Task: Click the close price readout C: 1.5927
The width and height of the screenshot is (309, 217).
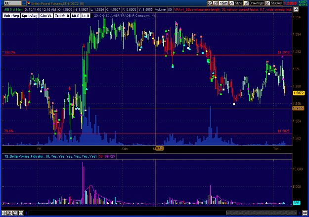Action: coord(113,9)
